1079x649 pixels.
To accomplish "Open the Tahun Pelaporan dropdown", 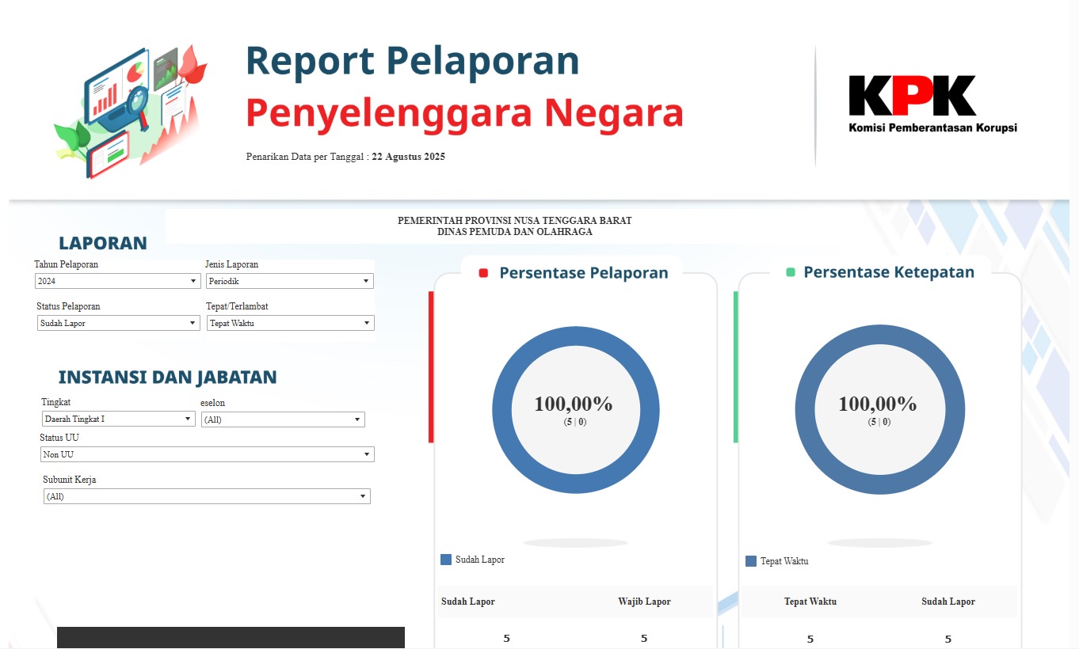I will pyautogui.click(x=117, y=281).
